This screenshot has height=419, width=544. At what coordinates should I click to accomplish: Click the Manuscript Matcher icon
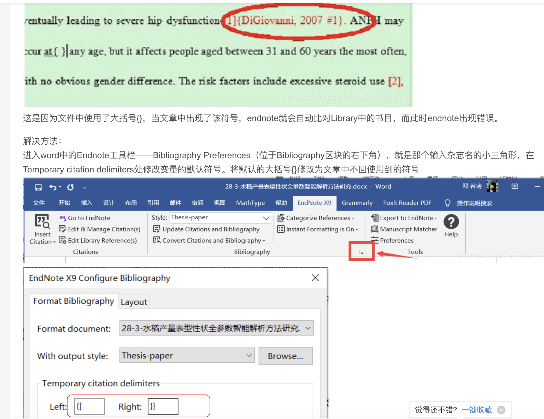pyautogui.click(x=375, y=229)
